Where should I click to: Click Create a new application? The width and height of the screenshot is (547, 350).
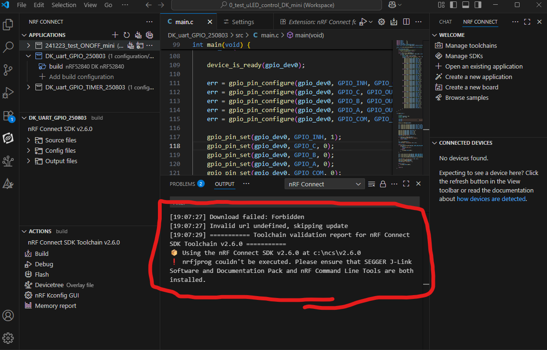[x=478, y=77]
